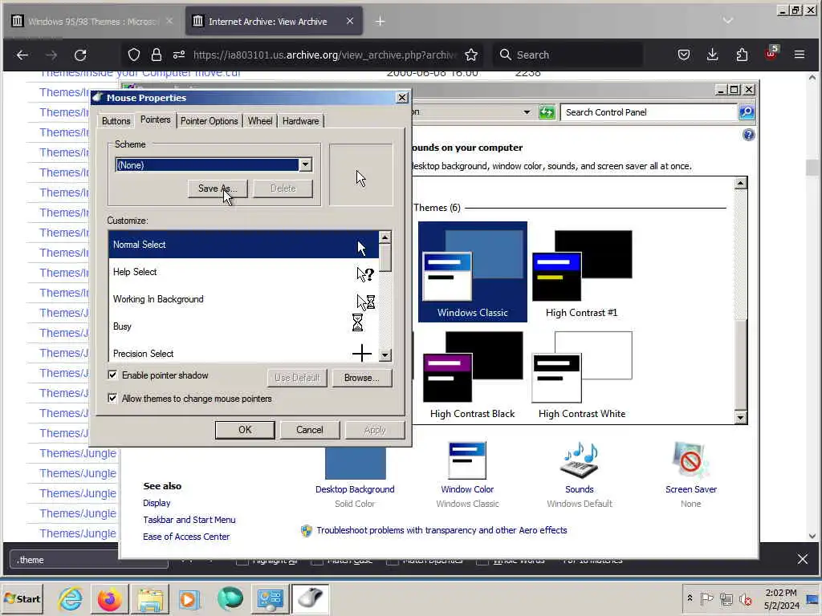The height and width of the screenshot is (616, 822).
Task: Select the High Contrast #1 theme
Action: point(581,274)
